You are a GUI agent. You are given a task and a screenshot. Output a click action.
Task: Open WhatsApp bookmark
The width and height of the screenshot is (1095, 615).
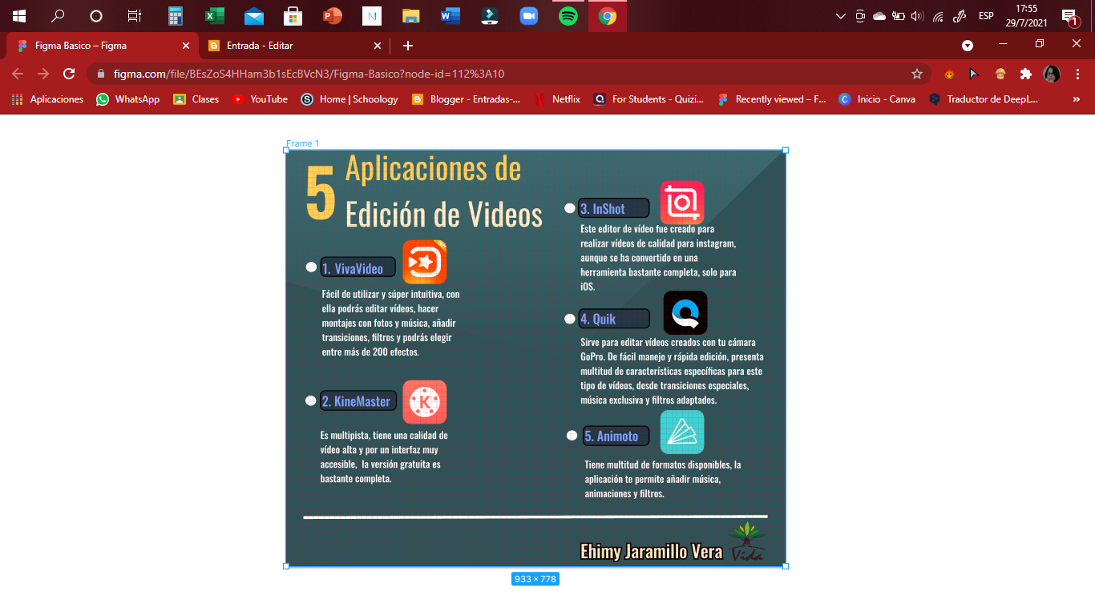128,99
